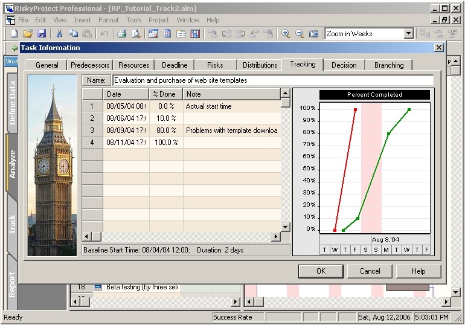
Task: Click the Undo arrow icon
Action: pos(104,33)
